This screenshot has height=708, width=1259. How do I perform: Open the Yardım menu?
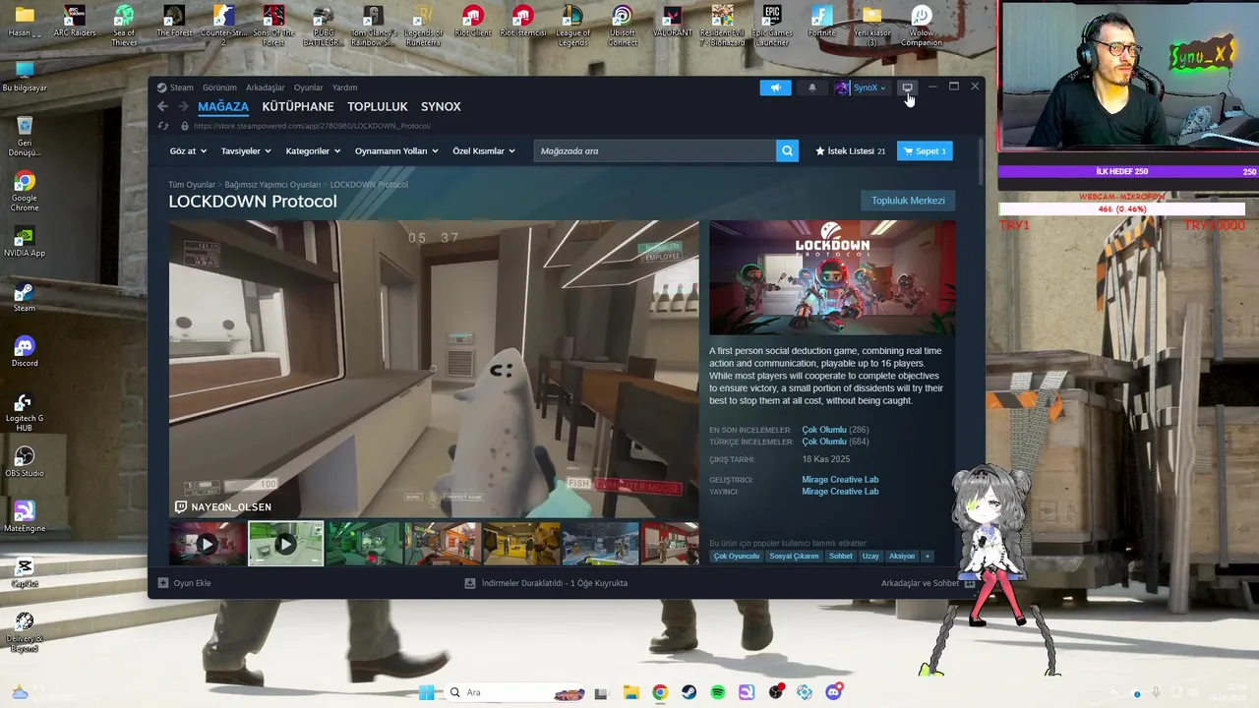(344, 88)
